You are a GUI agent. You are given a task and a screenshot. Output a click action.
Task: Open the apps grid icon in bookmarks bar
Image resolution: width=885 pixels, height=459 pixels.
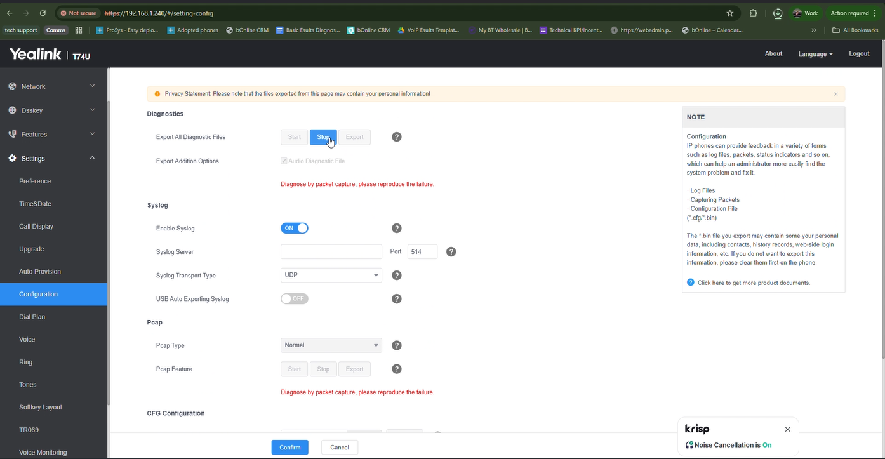[79, 30]
